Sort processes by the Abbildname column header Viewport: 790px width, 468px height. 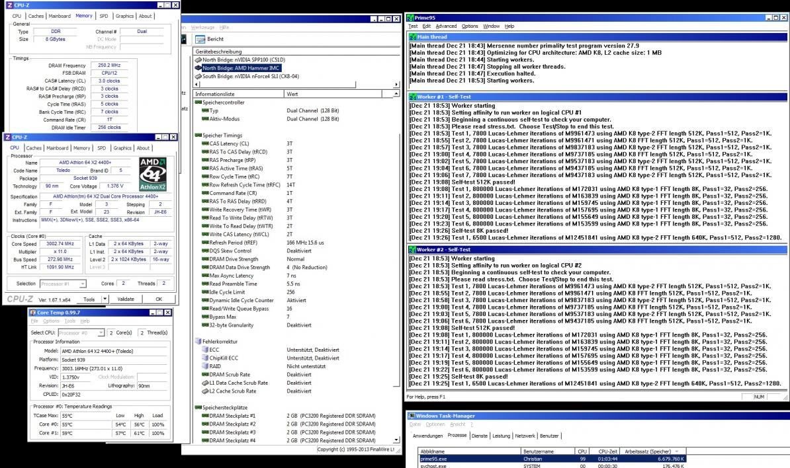coord(470,451)
